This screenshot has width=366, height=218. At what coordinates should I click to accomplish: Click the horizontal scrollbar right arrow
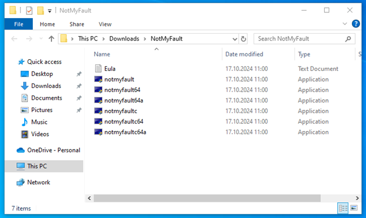(x=357, y=198)
